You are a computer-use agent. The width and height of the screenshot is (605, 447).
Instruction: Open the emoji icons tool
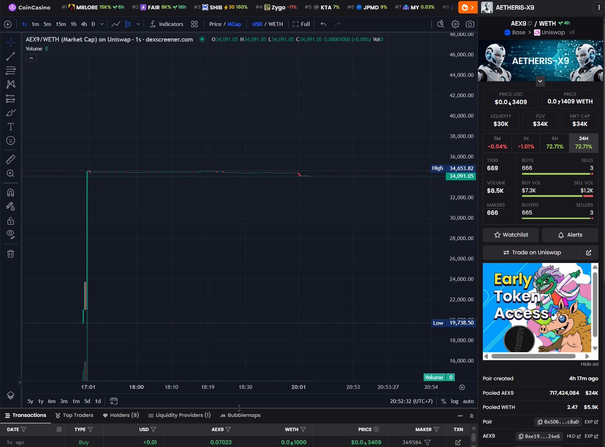pyautogui.click(x=11, y=141)
